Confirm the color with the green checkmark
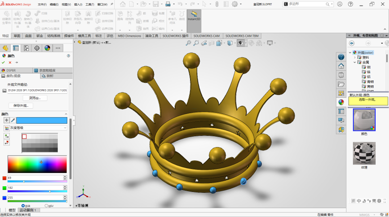The height and width of the screenshot is (217, 389). (x=3, y=62)
